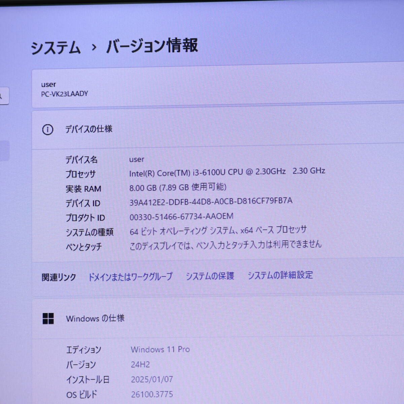
Task: Click the Windows 11 Pro edition value
Action: click(160, 349)
